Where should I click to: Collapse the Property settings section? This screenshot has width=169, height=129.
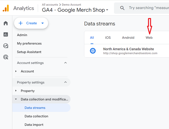(x=65, y=82)
